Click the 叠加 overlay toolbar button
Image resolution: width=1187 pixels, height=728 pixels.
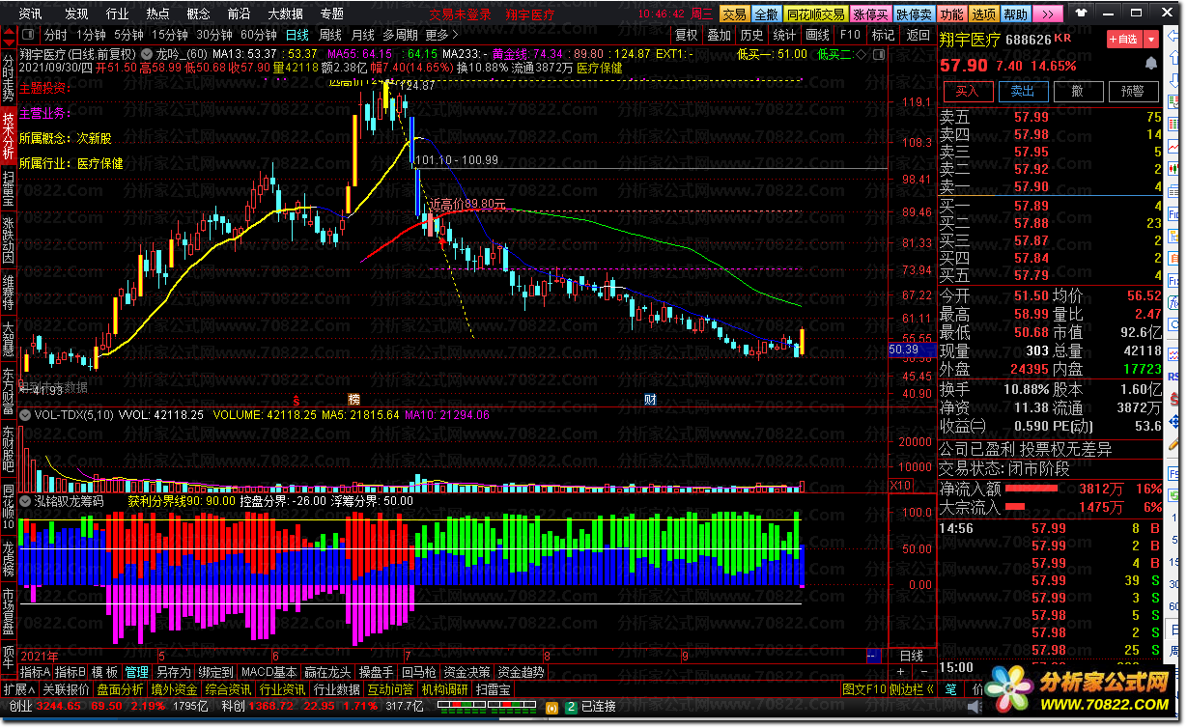tap(719, 35)
